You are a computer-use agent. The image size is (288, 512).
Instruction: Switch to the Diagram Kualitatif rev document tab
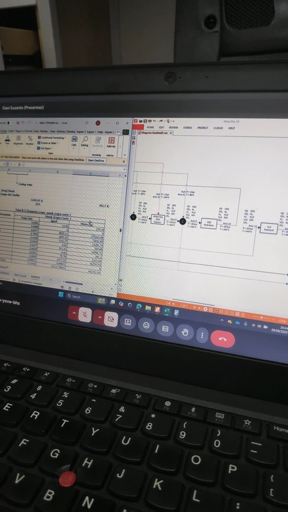(154, 133)
